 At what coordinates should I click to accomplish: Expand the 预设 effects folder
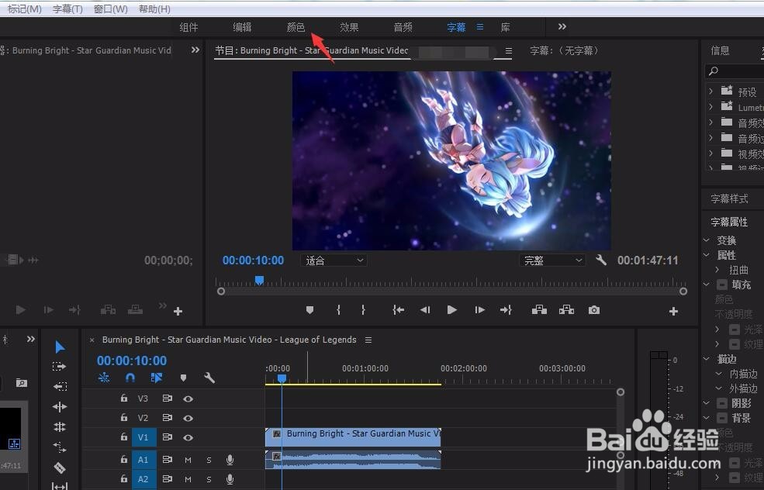(710, 91)
